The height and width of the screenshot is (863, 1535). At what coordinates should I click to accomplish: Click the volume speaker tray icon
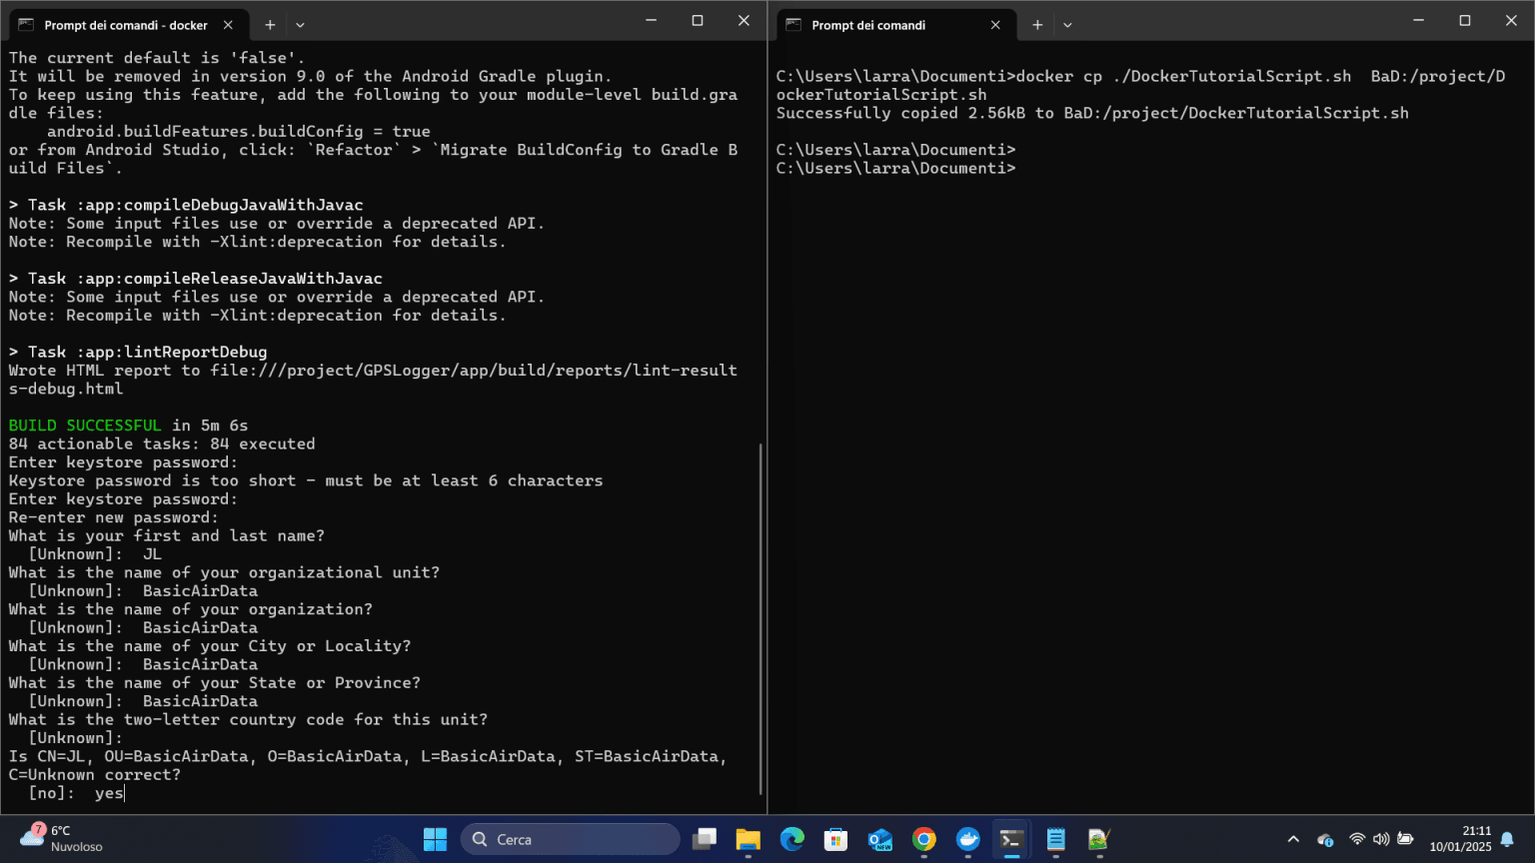coord(1381,839)
